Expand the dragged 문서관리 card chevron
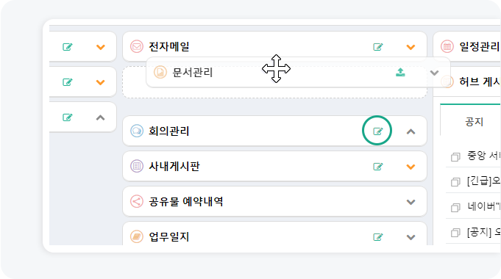Viewport: 501px width, 279px height. (x=434, y=73)
